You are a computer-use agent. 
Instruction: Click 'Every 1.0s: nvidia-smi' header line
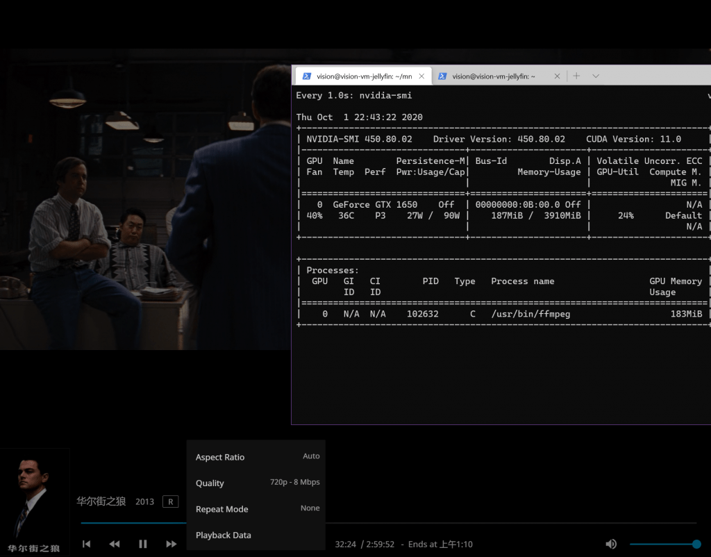pyautogui.click(x=353, y=95)
